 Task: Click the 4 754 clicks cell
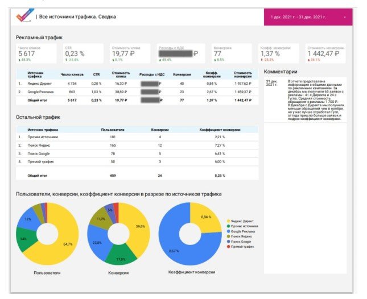tap(72, 84)
